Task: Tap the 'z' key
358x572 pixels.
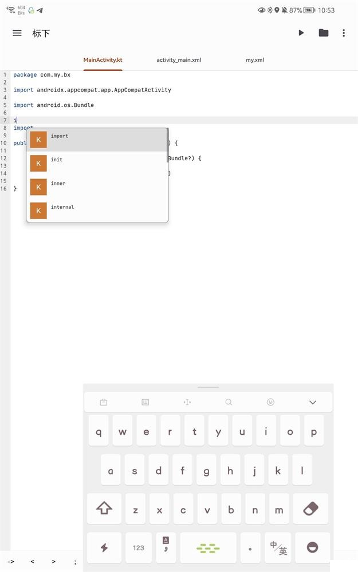Action: [135, 509]
